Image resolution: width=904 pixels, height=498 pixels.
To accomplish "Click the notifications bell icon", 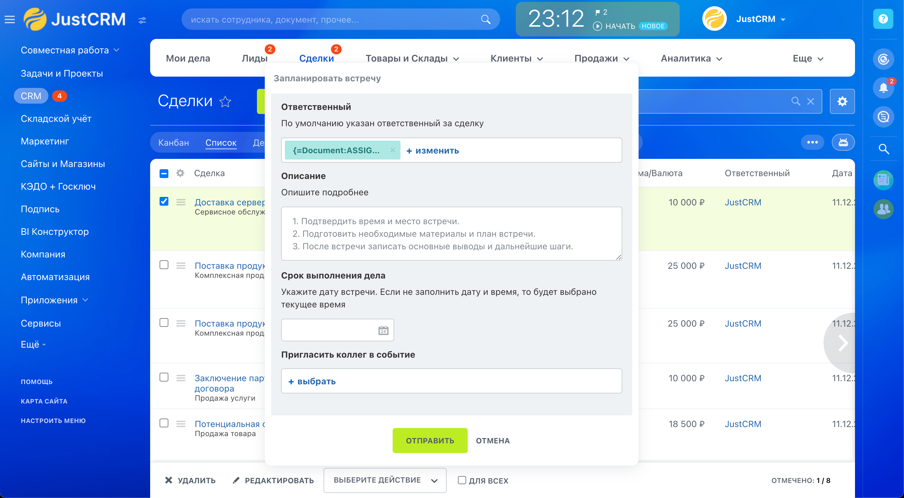I will (883, 88).
